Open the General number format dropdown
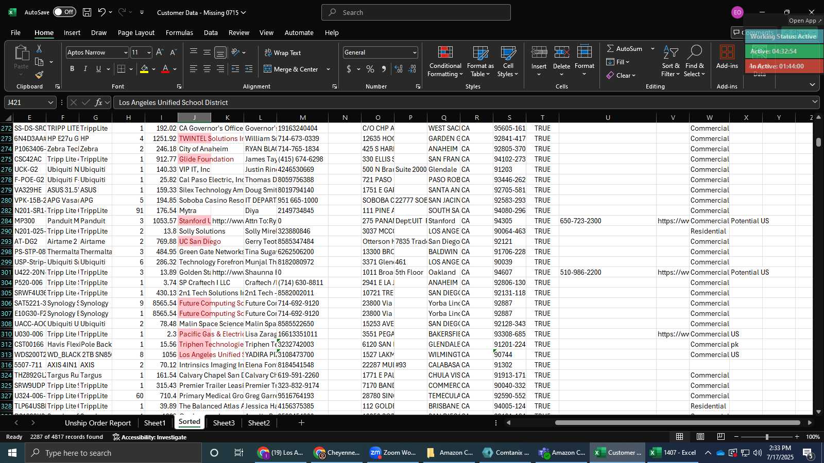 tap(415, 52)
